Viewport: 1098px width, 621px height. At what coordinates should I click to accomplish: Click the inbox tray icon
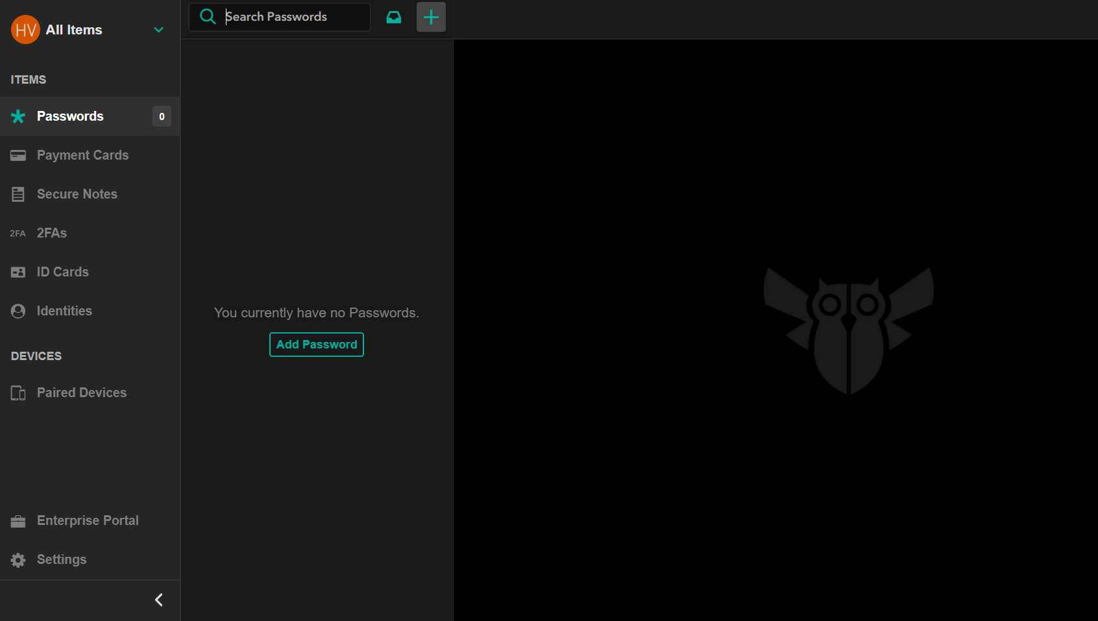[x=394, y=18]
